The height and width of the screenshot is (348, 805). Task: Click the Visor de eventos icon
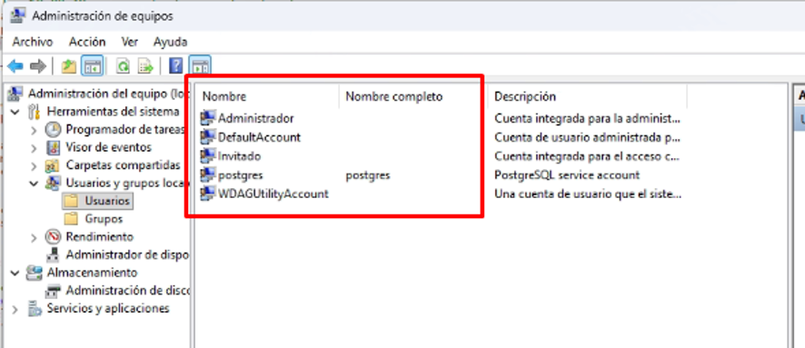54,148
